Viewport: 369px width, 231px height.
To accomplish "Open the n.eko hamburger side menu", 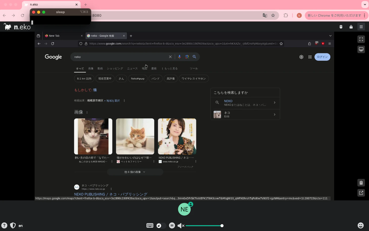I will 361,27.
